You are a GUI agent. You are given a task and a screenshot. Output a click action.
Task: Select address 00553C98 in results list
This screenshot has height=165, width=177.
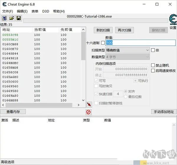(10, 35)
